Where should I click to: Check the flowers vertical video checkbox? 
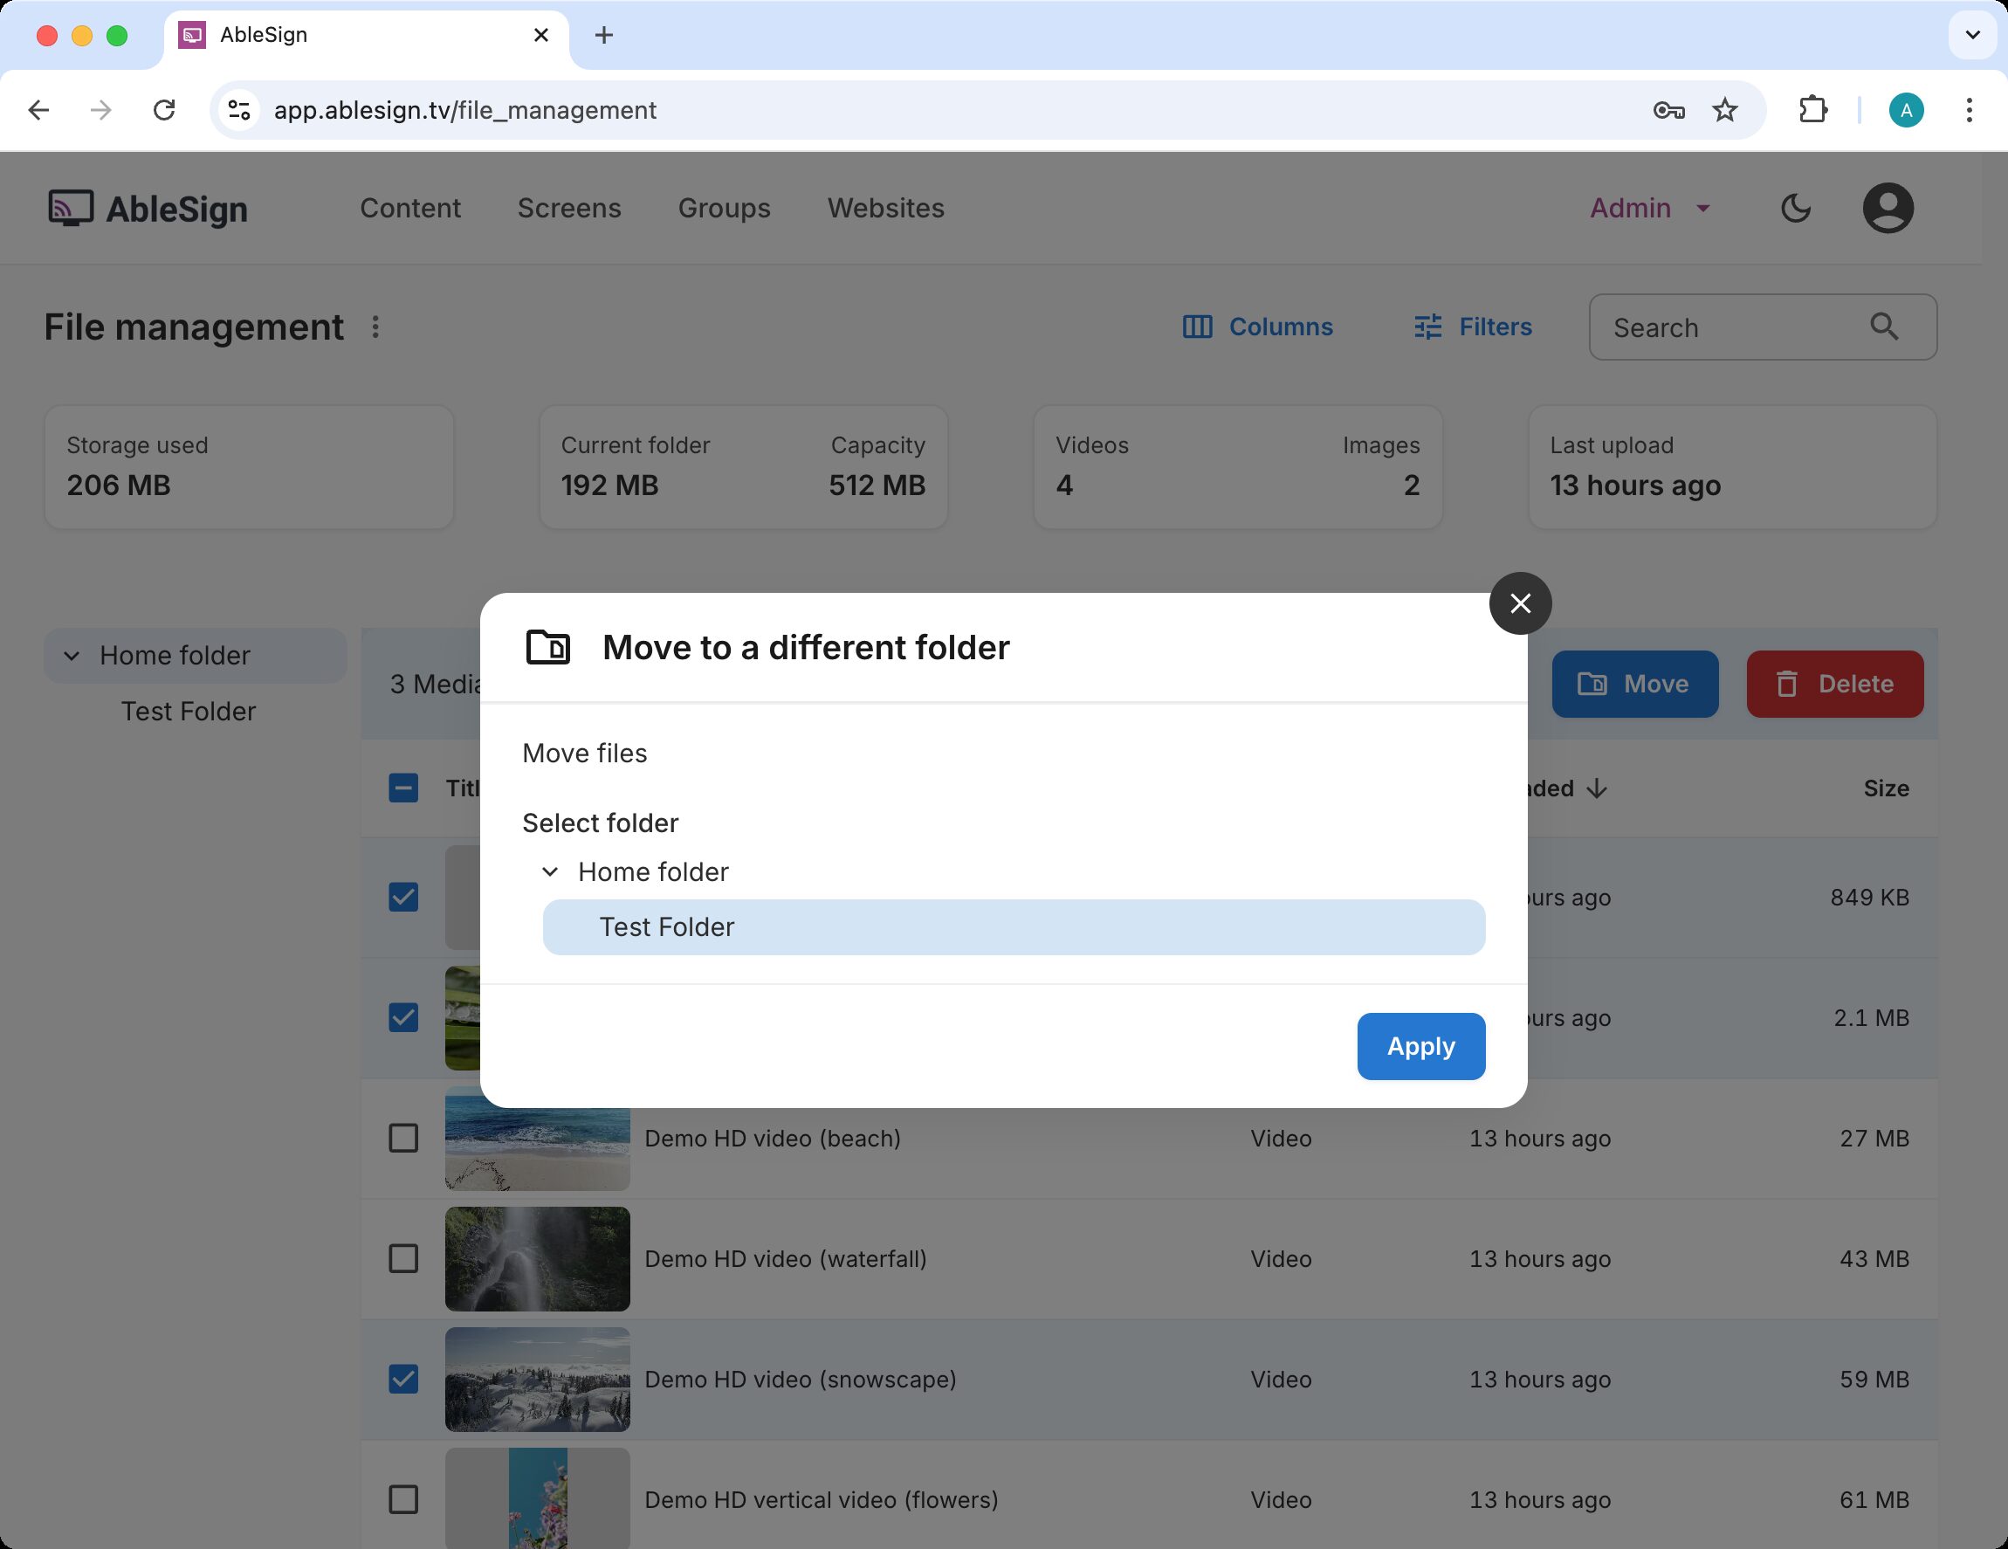[403, 1499]
